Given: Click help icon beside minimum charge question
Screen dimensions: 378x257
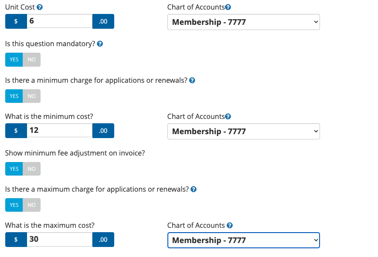Looking at the screenshot, I should [x=192, y=81].
